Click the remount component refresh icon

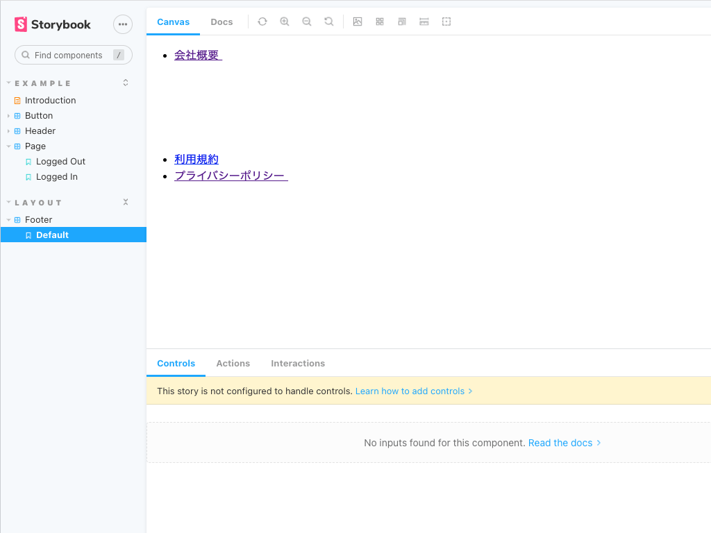(x=262, y=22)
